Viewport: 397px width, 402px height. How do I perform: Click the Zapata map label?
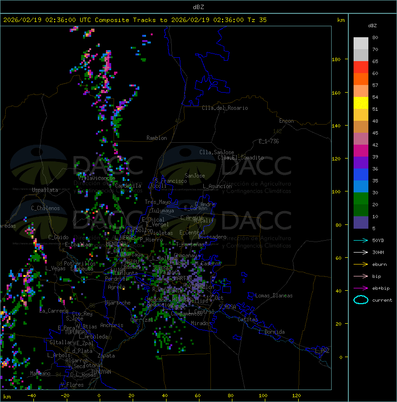106,356
